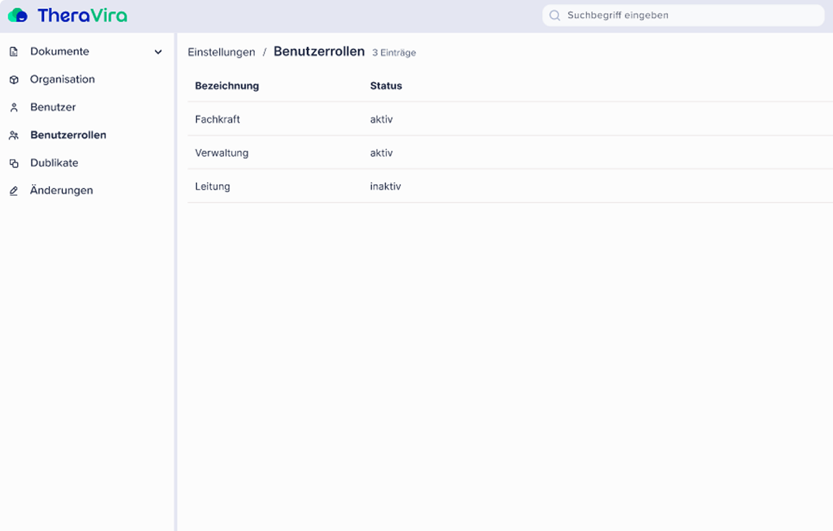This screenshot has width=833, height=531.
Task: Open the Verwaltung role row
Action: 221,153
